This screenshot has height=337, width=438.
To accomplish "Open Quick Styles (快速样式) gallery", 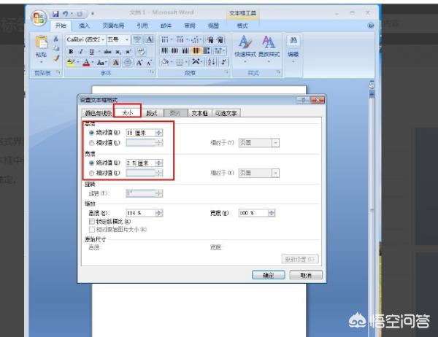I will click(x=245, y=47).
